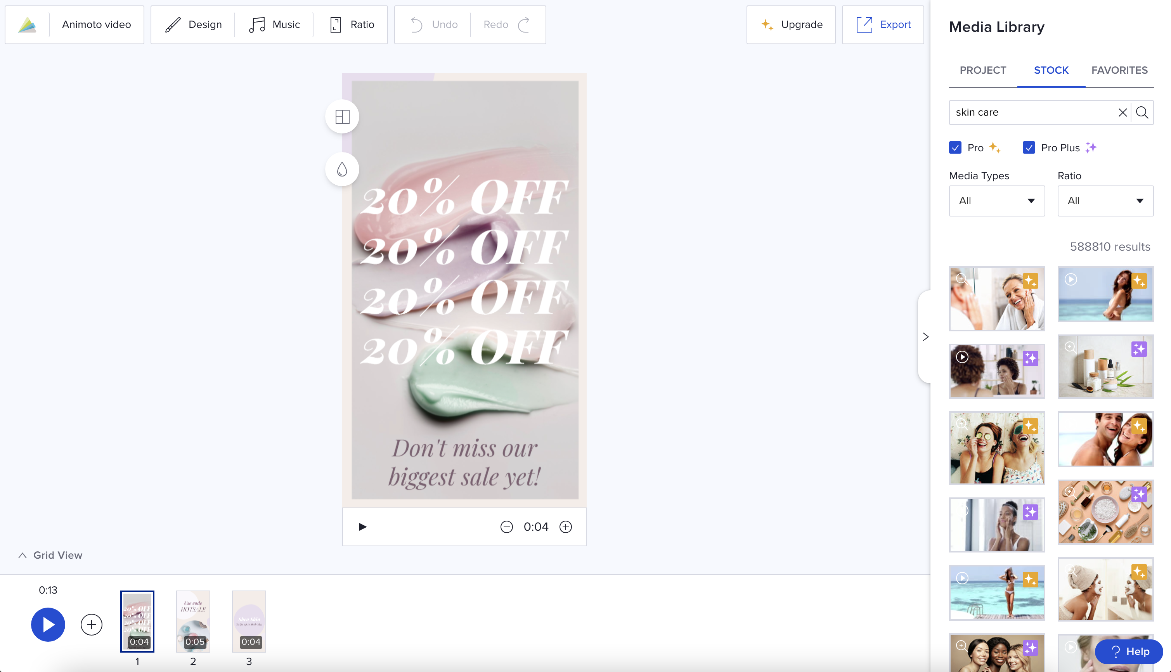The width and height of the screenshot is (1171, 672).
Task: Click the Design tool icon
Action: click(x=171, y=24)
